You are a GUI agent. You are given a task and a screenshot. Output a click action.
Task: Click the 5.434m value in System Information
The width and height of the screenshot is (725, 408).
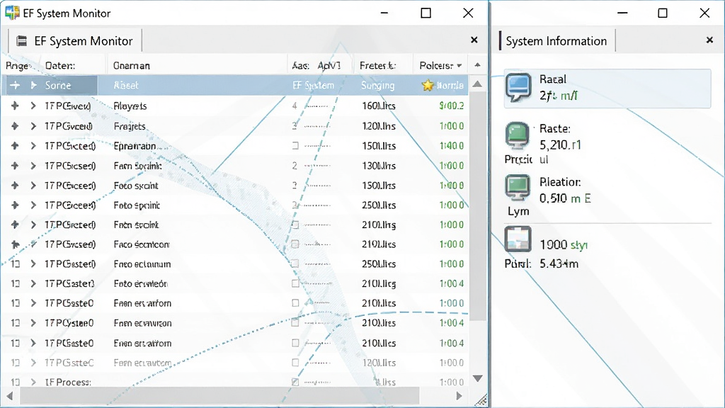(559, 263)
